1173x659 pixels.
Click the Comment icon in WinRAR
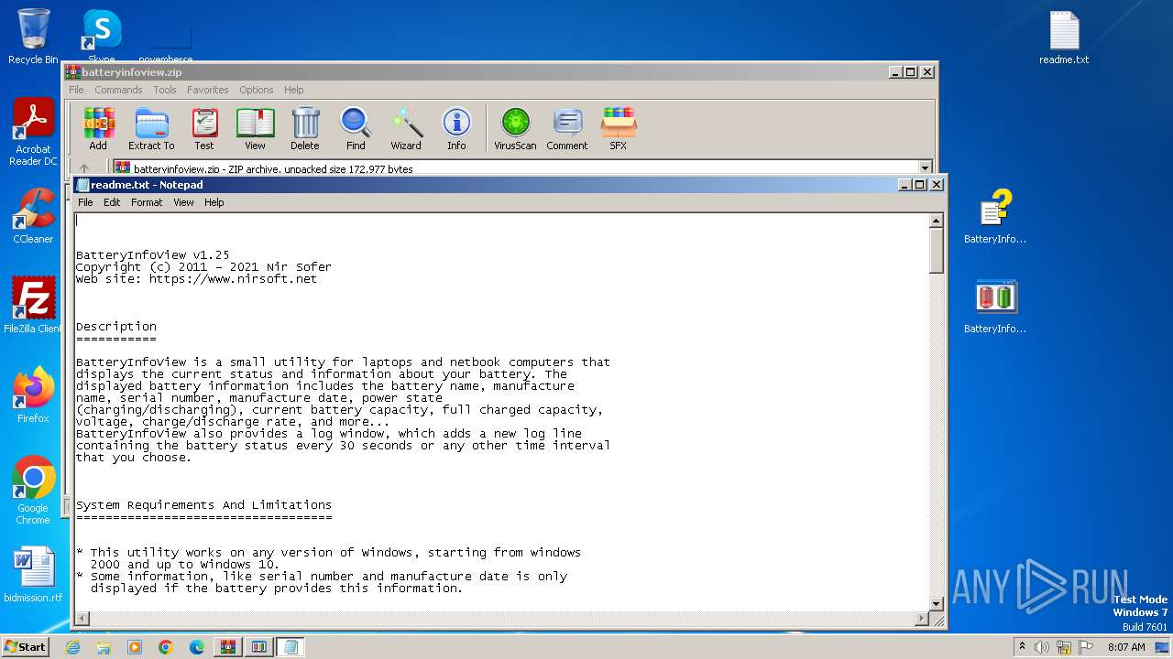click(567, 128)
